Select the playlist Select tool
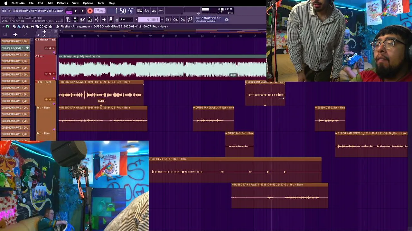The width and height of the screenshot is (412, 231). click(x=41, y=27)
